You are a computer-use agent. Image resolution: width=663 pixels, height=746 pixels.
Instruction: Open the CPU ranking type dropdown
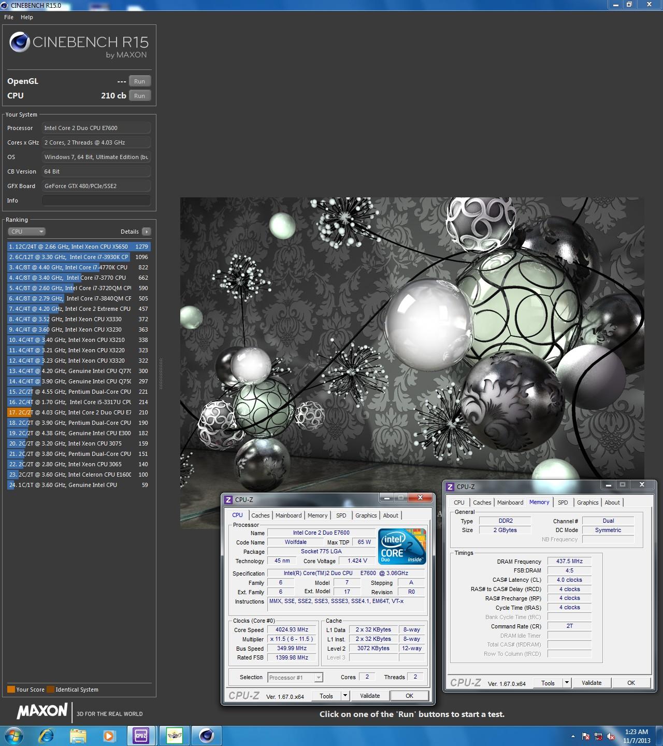(x=26, y=232)
